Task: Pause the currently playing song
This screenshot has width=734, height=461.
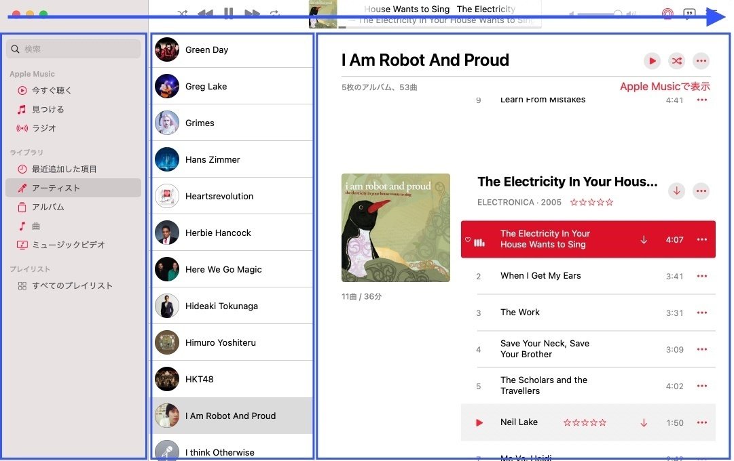Action: pyautogui.click(x=228, y=13)
